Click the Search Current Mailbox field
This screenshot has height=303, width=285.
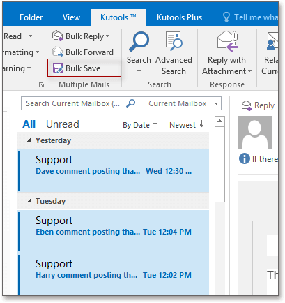tap(82, 103)
